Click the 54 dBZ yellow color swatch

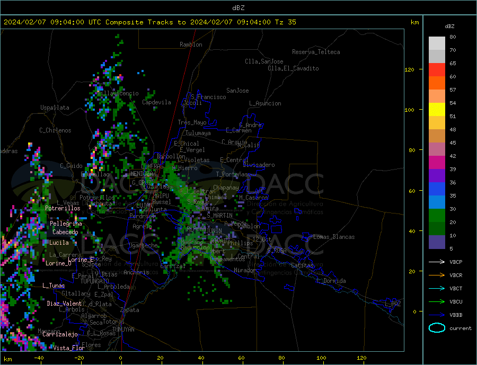pos(437,109)
